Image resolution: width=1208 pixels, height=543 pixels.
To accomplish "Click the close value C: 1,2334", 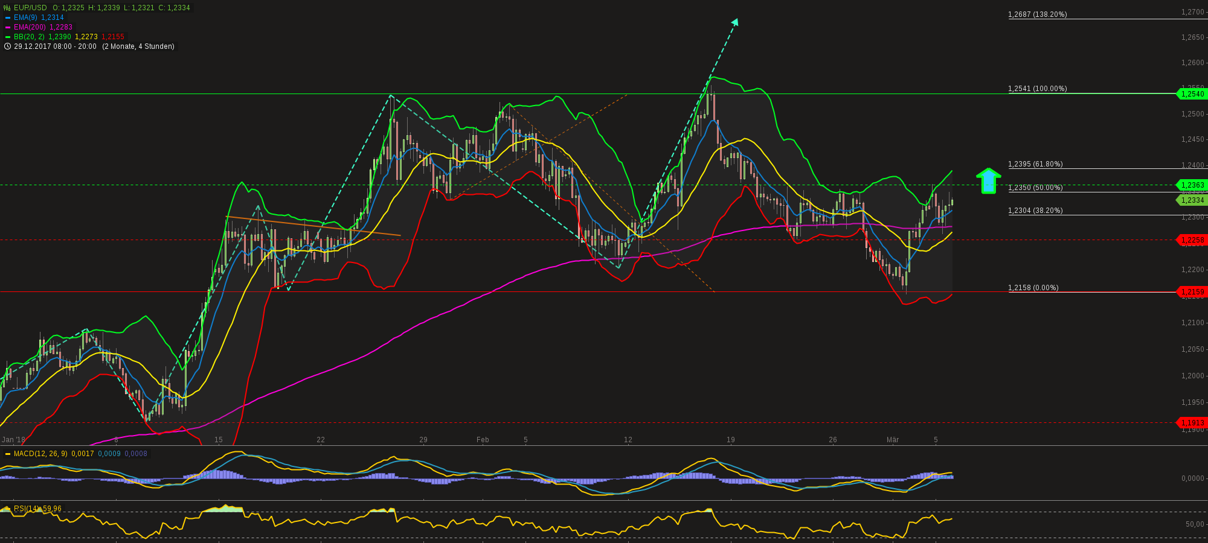I will tap(174, 8).
